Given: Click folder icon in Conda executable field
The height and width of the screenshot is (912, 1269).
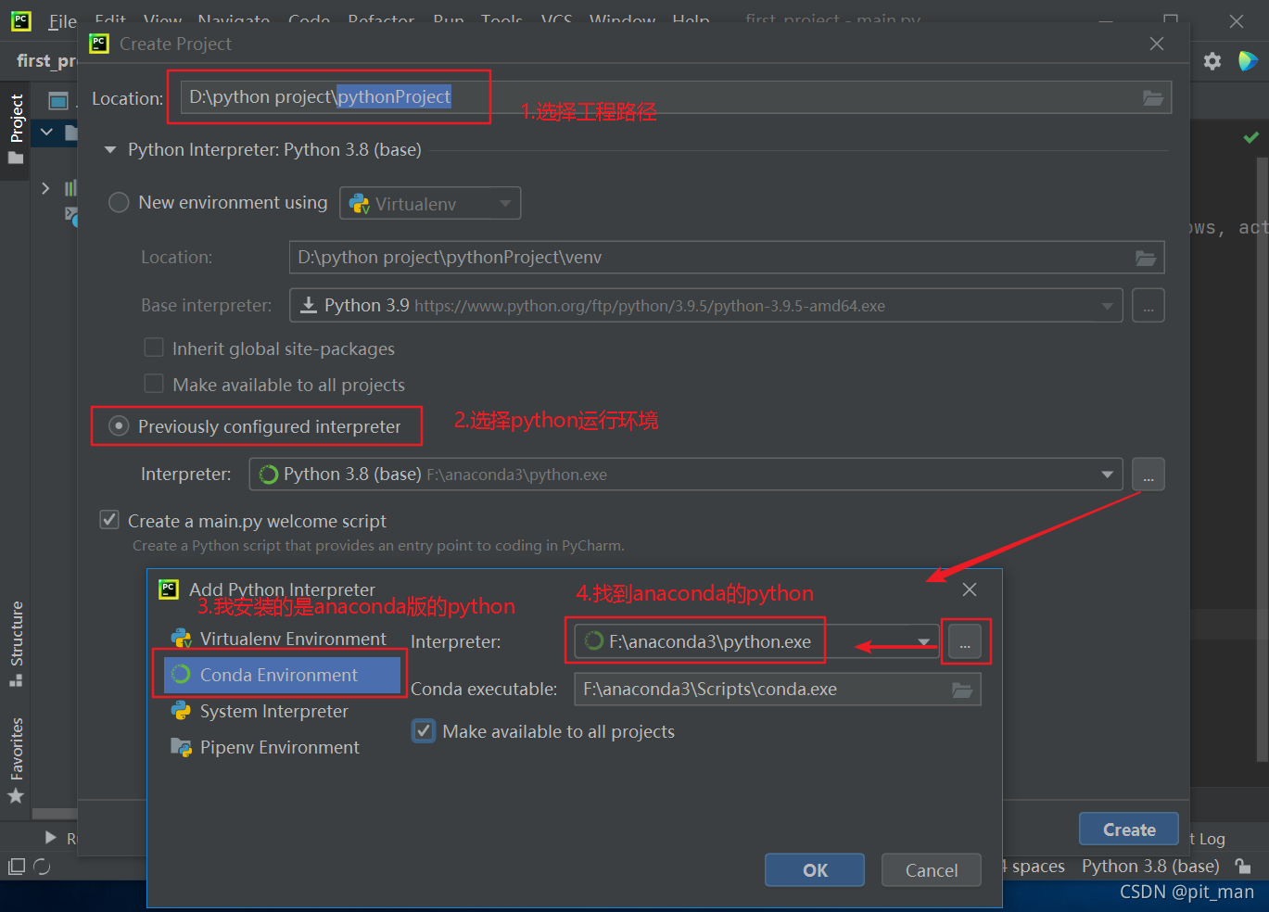Looking at the screenshot, I should (962, 690).
